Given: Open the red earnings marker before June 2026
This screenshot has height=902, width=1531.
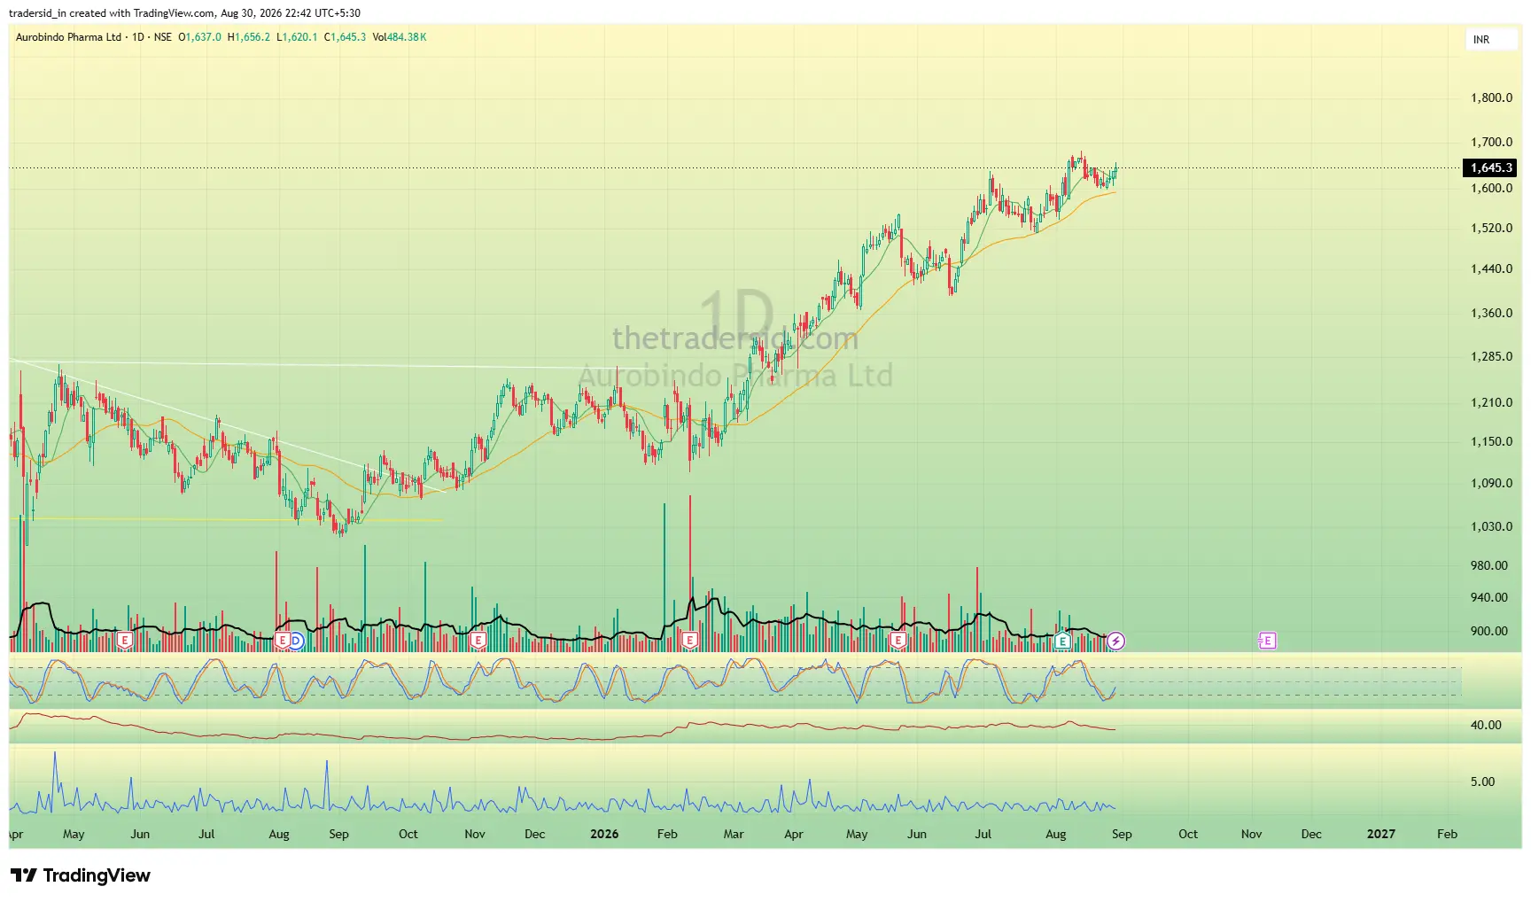Looking at the screenshot, I should pos(898,641).
